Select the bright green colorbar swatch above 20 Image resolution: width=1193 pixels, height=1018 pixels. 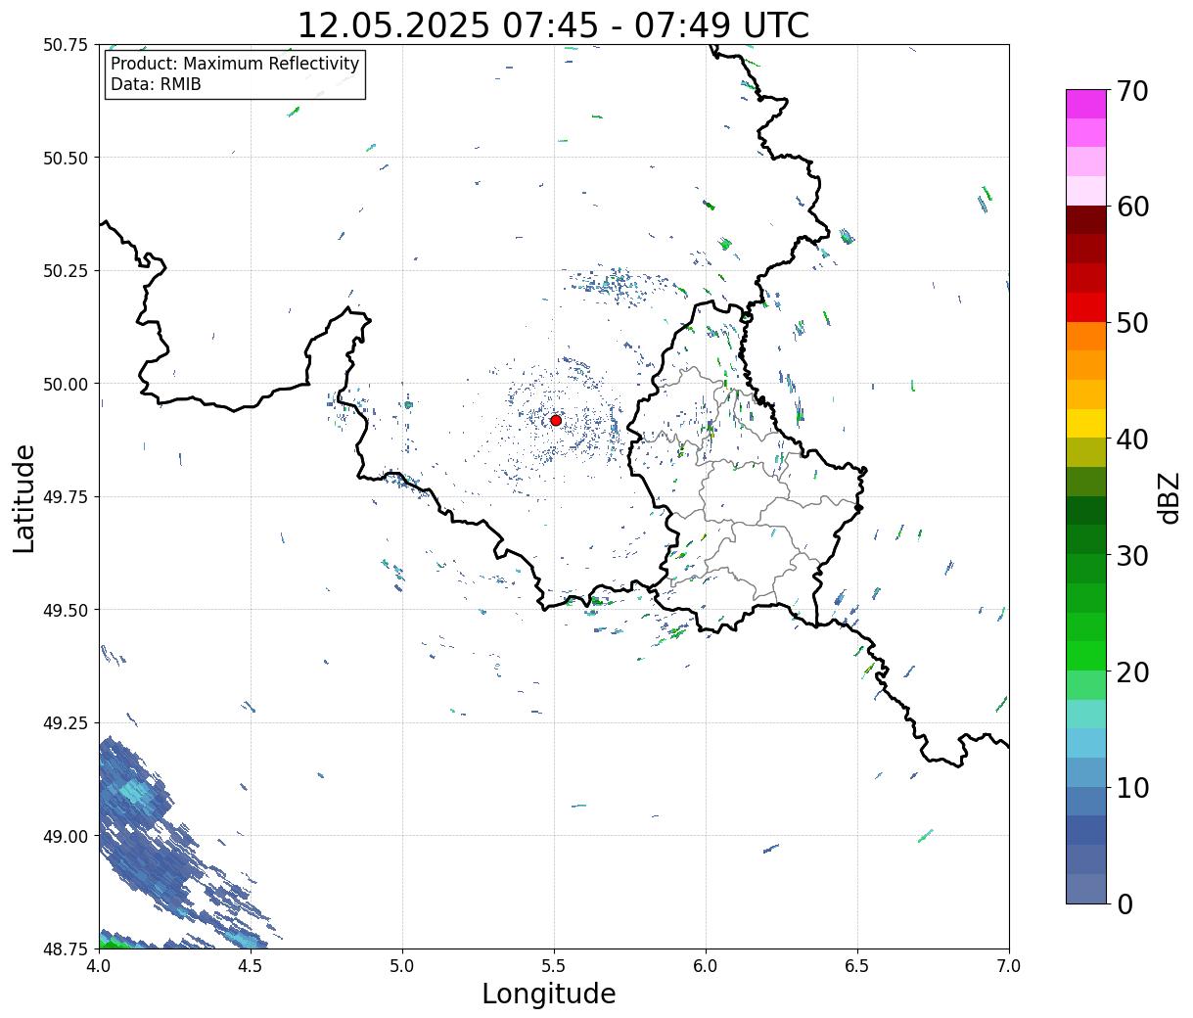(x=1086, y=655)
